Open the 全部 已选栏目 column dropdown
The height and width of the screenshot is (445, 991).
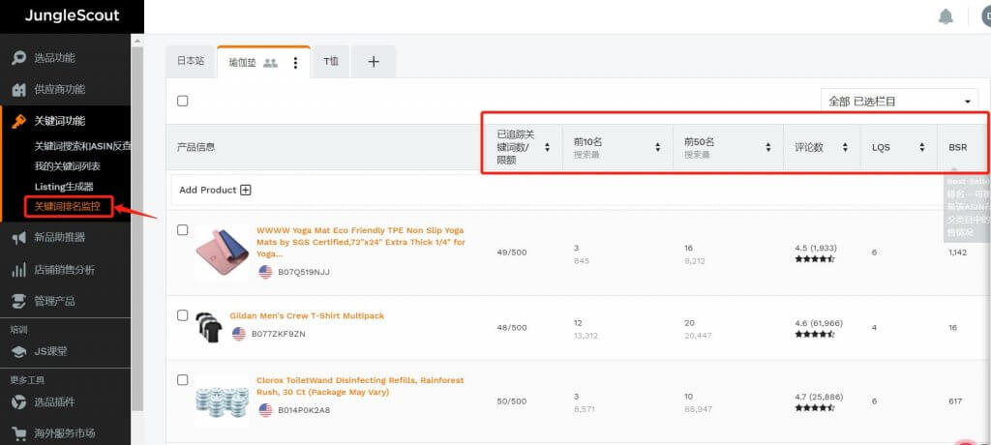click(899, 102)
